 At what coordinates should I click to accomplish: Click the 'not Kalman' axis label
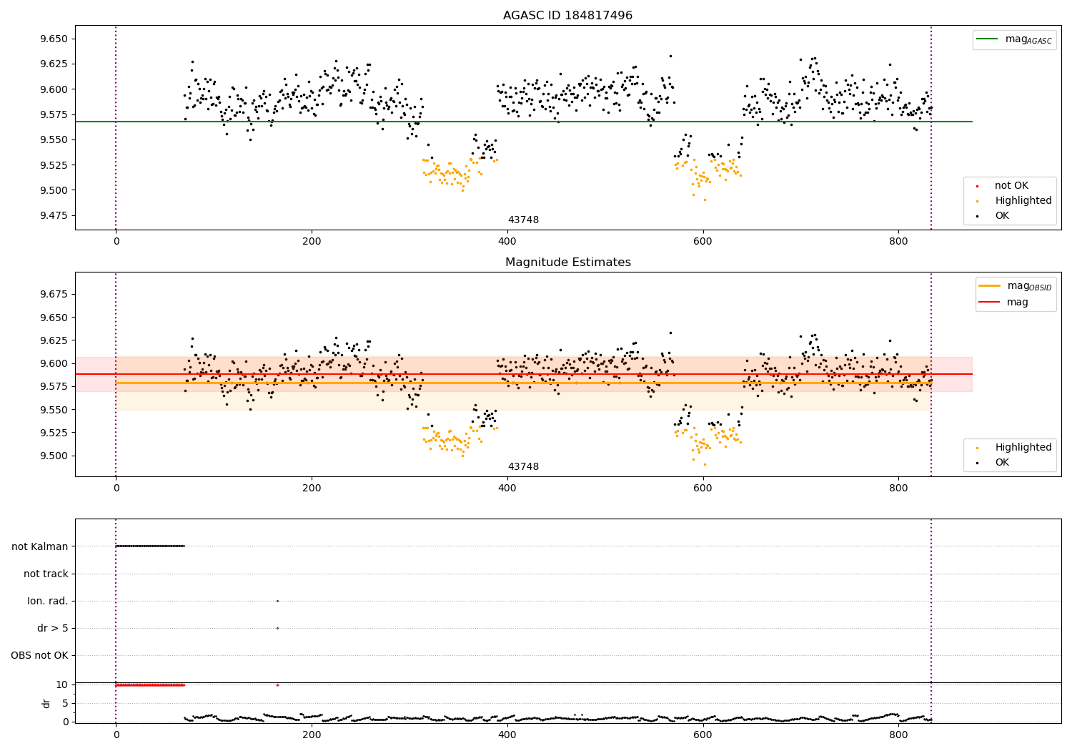[40, 546]
